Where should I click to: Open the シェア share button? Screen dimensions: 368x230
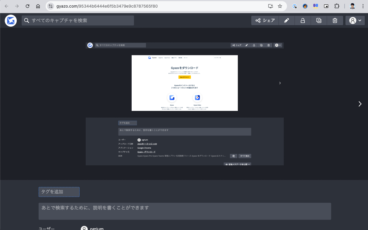[x=265, y=20]
